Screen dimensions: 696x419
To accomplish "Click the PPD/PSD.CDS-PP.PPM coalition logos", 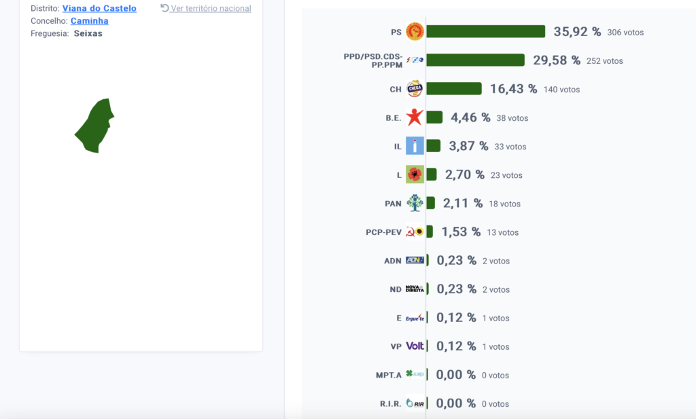I will tap(415, 60).
